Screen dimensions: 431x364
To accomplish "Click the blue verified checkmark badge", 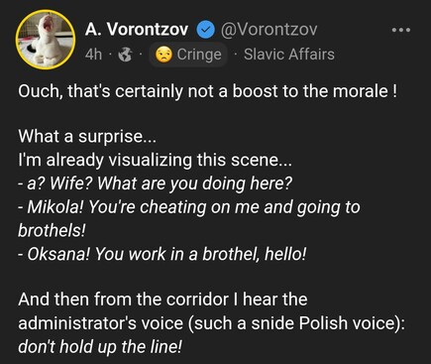I will [206, 30].
